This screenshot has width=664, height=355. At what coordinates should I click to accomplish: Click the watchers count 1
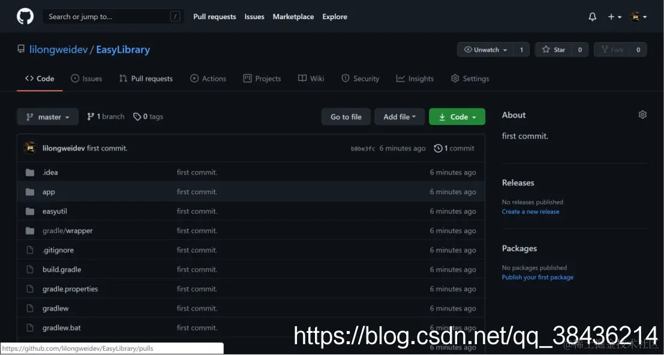521,50
